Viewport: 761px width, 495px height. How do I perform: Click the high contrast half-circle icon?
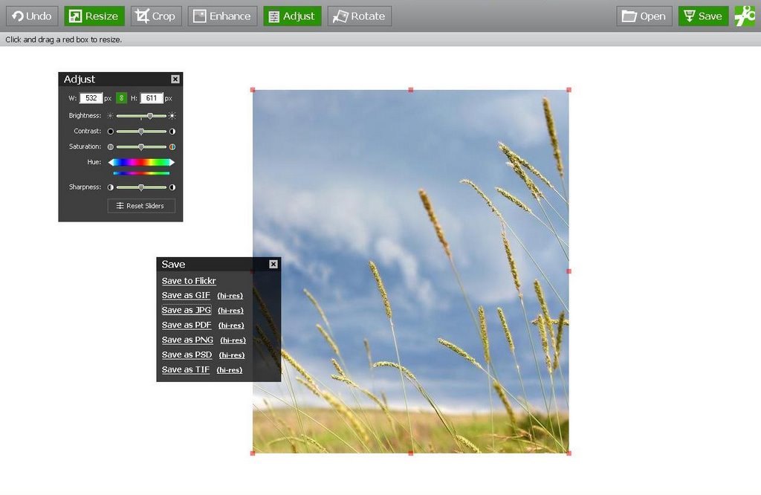pyautogui.click(x=172, y=132)
